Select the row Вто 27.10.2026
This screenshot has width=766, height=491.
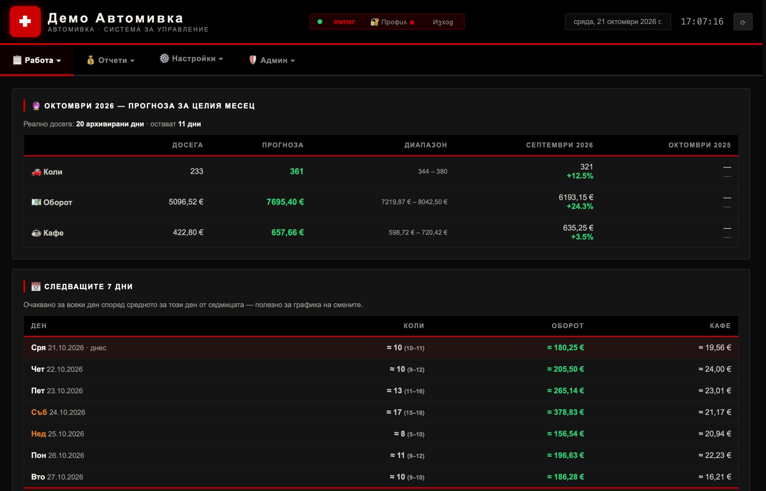click(x=381, y=477)
